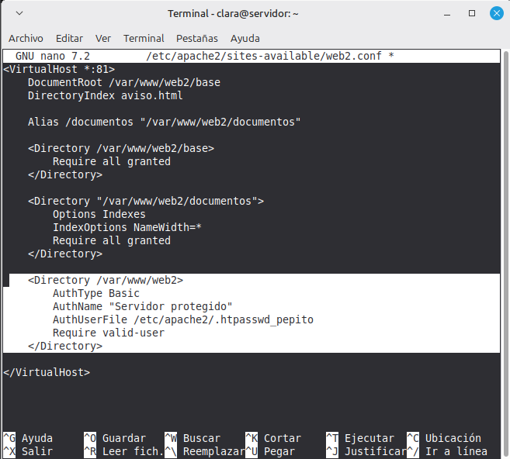Click the closing </VirtualHost> tag line
The image size is (510, 459).
coord(47,372)
